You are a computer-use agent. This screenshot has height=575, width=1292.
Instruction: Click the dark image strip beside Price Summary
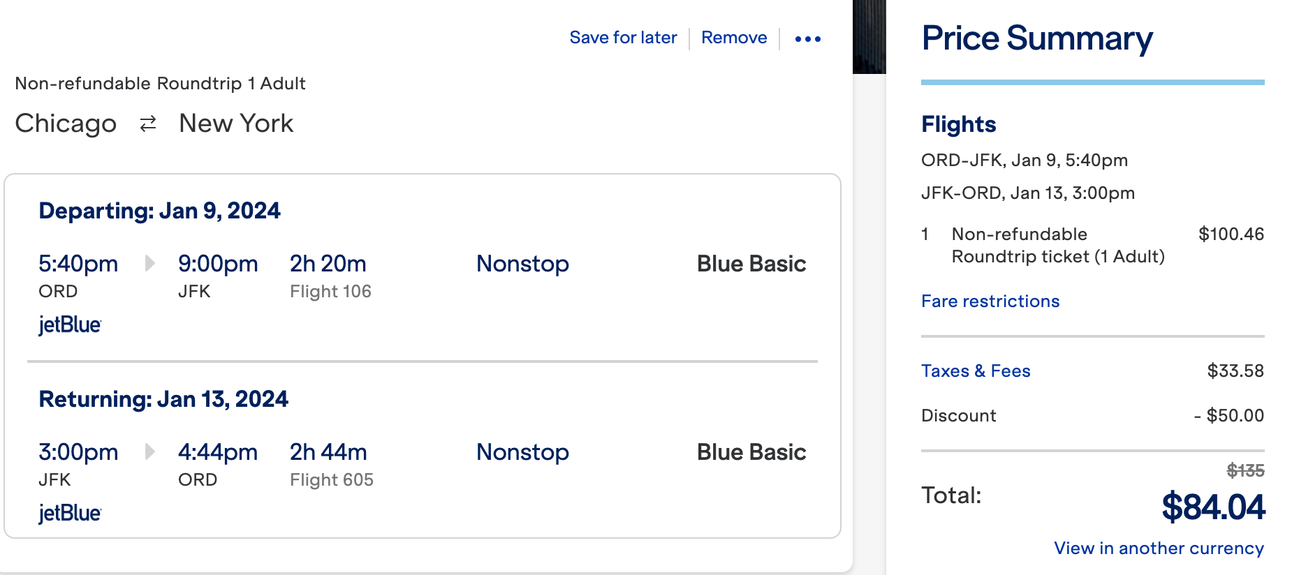coord(869,36)
